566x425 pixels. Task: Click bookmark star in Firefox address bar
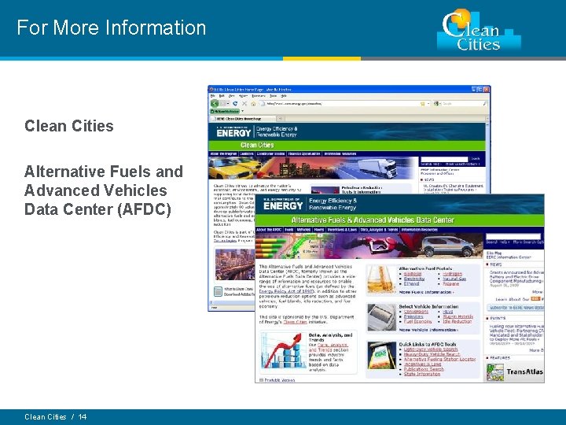[x=422, y=104]
